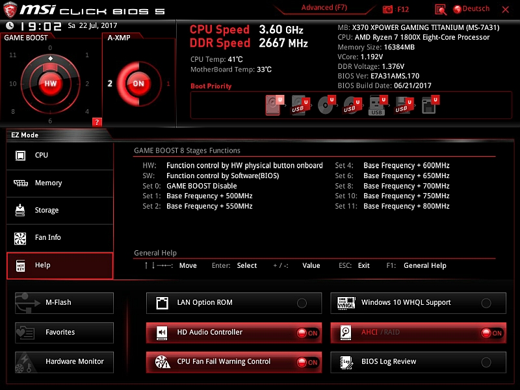
Task: Toggle the Game Boost HW center button
Action: coord(51,84)
